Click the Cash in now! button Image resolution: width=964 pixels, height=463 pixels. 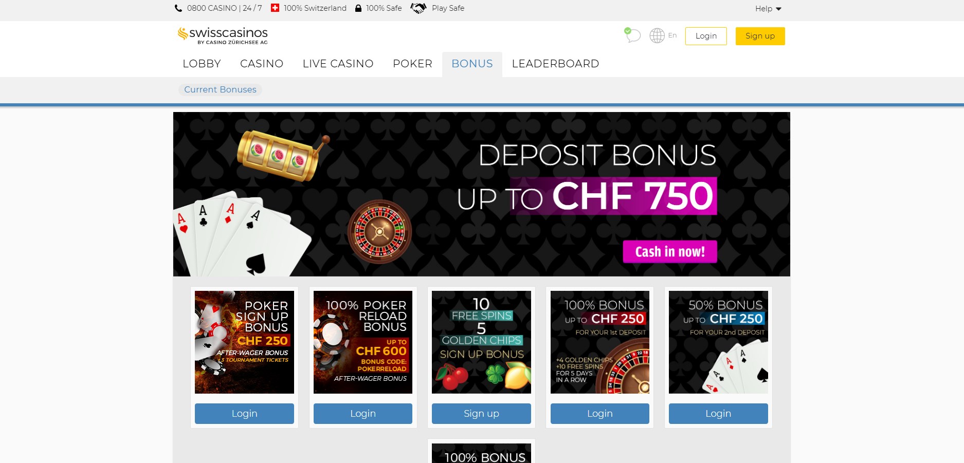click(670, 252)
